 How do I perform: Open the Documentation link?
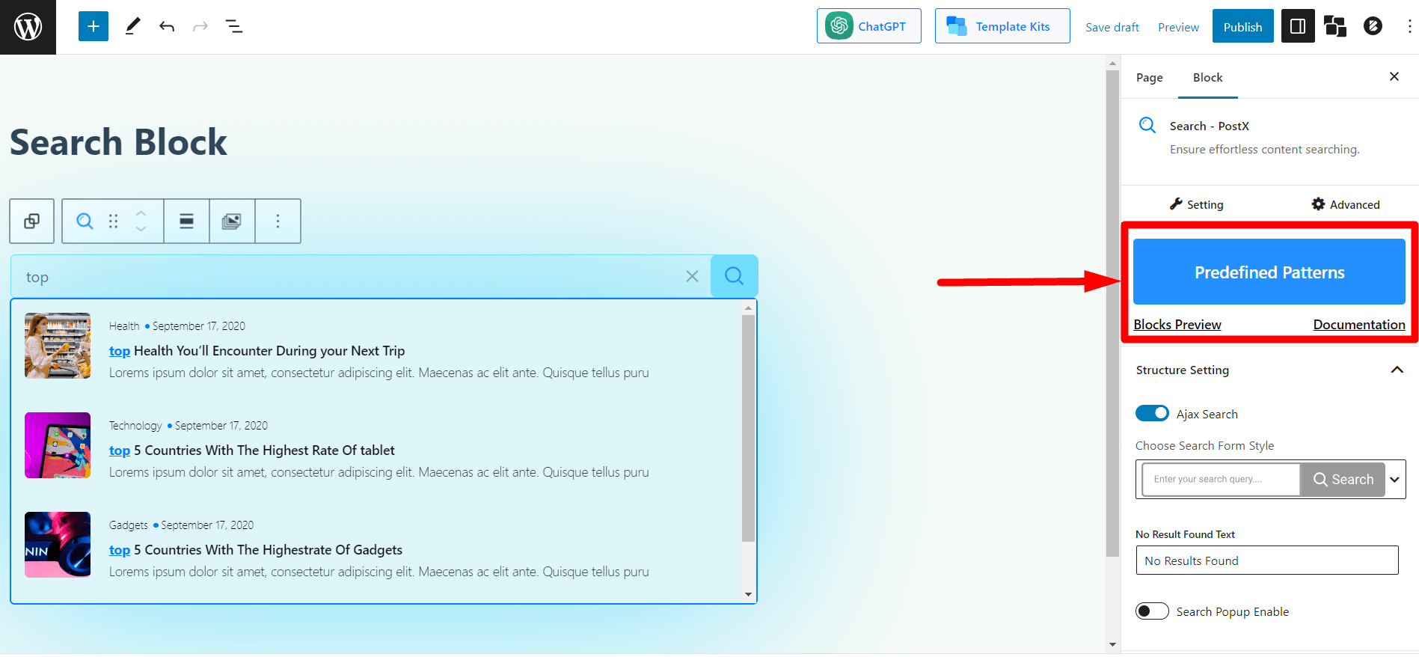(x=1359, y=325)
